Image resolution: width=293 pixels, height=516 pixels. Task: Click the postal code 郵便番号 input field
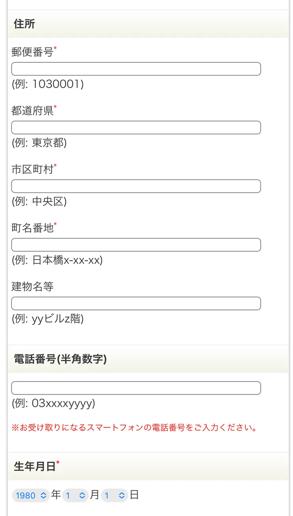point(136,69)
